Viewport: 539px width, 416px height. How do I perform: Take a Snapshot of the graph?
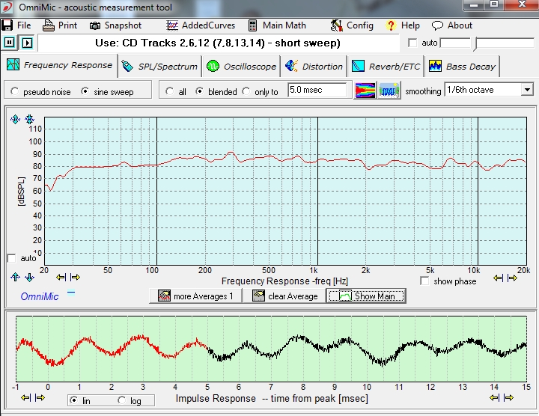115,25
